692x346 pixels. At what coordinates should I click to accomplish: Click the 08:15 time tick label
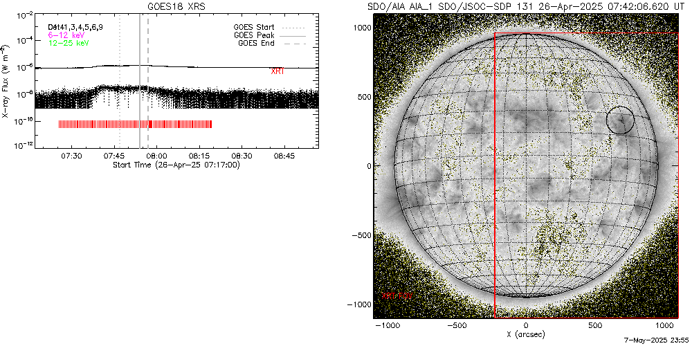click(x=199, y=156)
